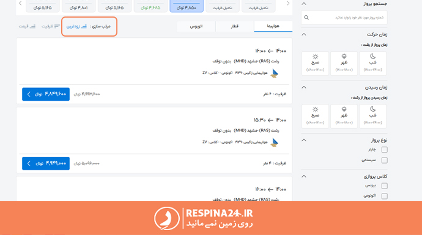Select the departure morning (صبح) sun icon
This screenshot has width=422, height=235.
[x=315, y=56]
